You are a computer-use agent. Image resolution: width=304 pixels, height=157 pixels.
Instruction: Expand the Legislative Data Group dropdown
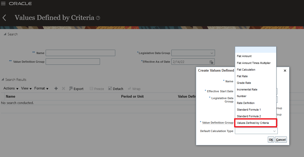[212, 53]
